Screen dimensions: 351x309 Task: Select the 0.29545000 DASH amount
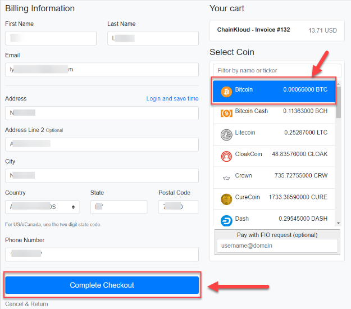click(x=303, y=219)
